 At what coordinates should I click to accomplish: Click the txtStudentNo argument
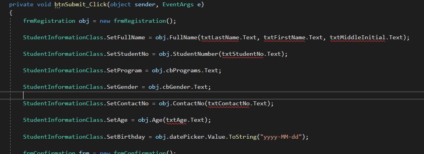(243, 54)
